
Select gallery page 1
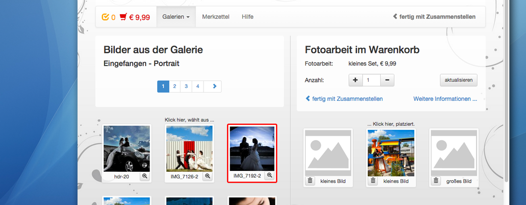[163, 87]
